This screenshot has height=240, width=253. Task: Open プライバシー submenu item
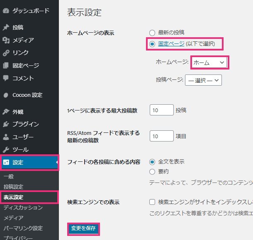click(x=18, y=238)
